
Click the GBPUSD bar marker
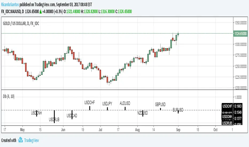coord(160,109)
